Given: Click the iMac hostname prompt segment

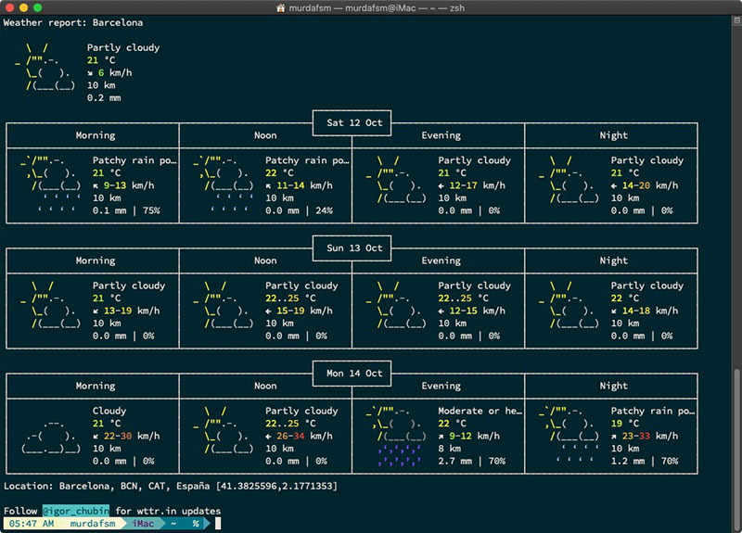Looking at the screenshot, I should coord(143,524).
